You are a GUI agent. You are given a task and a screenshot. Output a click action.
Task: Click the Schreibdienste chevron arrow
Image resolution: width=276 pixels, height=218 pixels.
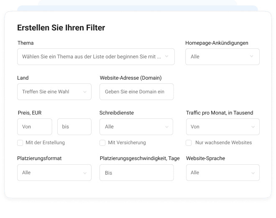(167, 127)
